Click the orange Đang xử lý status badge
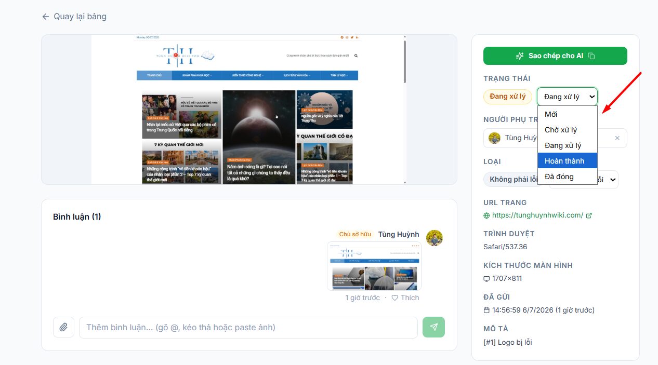 [x=507, y=97]
